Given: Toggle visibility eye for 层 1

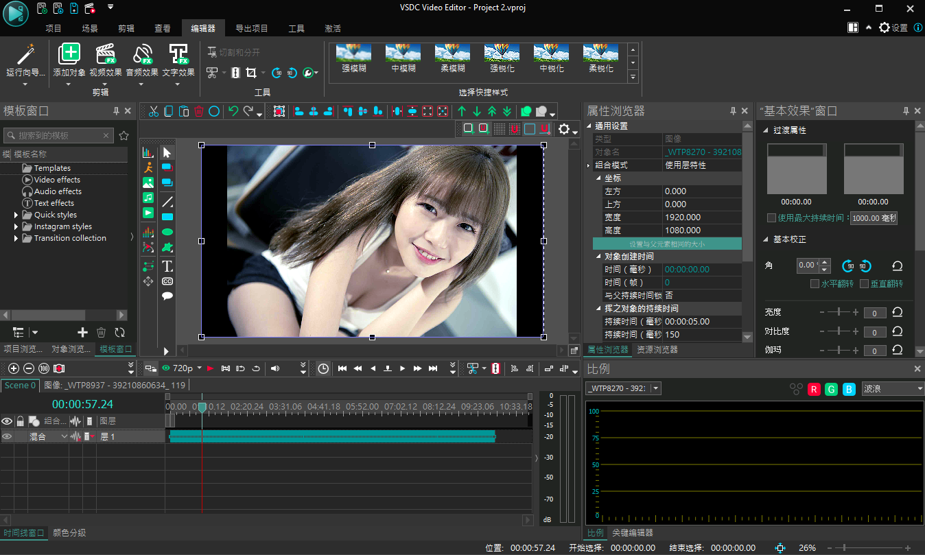Looking at the screenshot, I should pyautogui.click(x=8, y=436).
